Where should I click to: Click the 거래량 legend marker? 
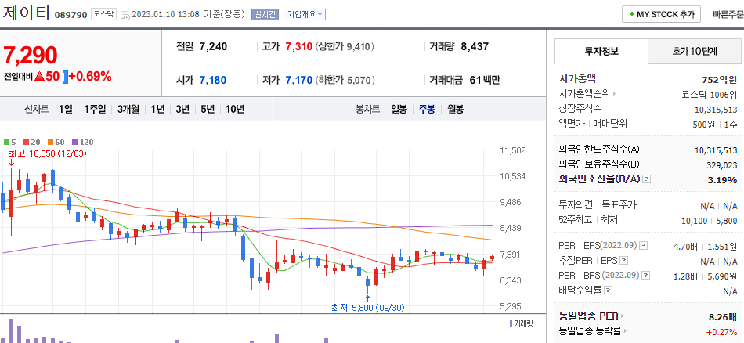point(511,323)
